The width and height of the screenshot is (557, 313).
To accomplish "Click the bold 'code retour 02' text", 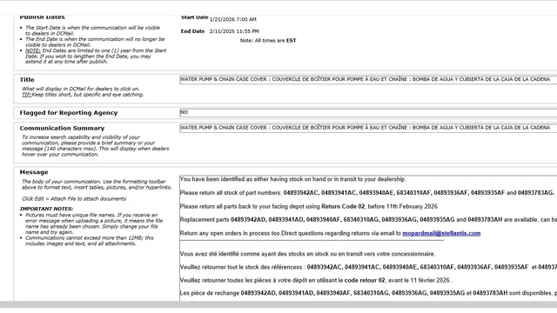I will point(365,280).
